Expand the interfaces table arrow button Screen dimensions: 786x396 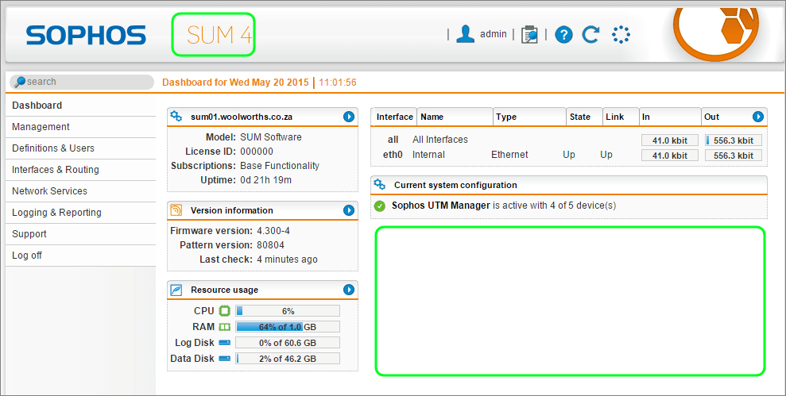[x=758, y=117]
